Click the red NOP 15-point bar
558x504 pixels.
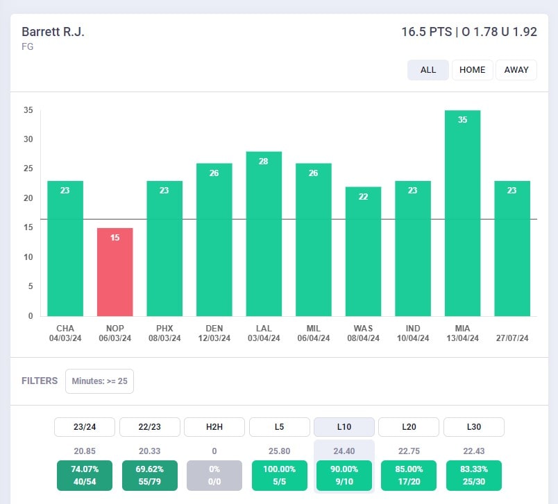tap(115, 272)
